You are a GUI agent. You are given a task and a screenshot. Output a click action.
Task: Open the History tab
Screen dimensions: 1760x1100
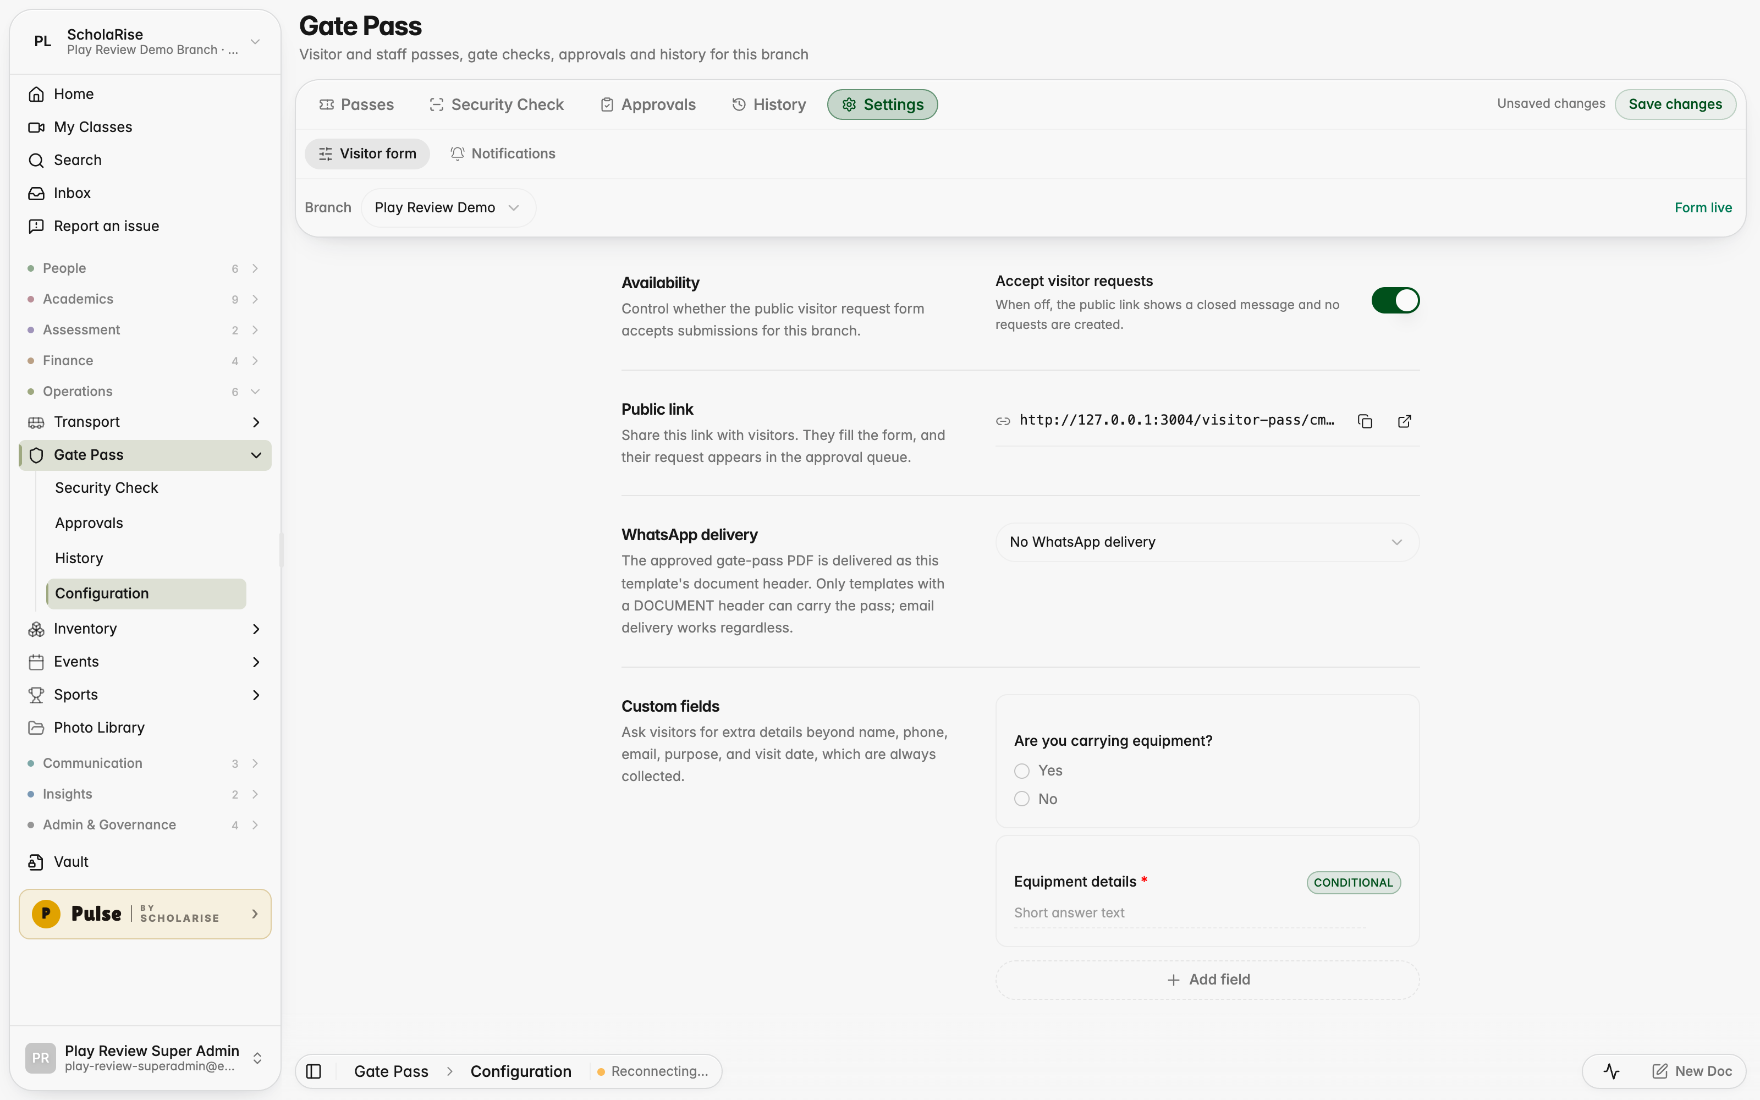click(769, 105)
